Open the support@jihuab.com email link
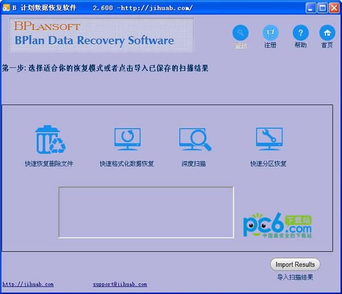 click(120, 284)
